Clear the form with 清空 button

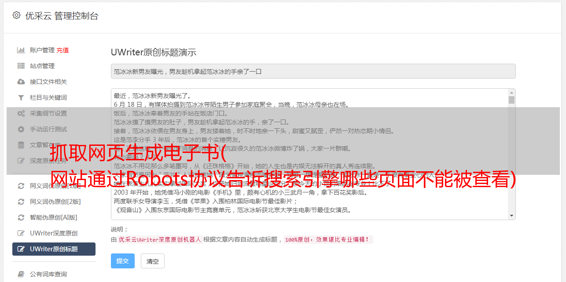coord(153,261)
